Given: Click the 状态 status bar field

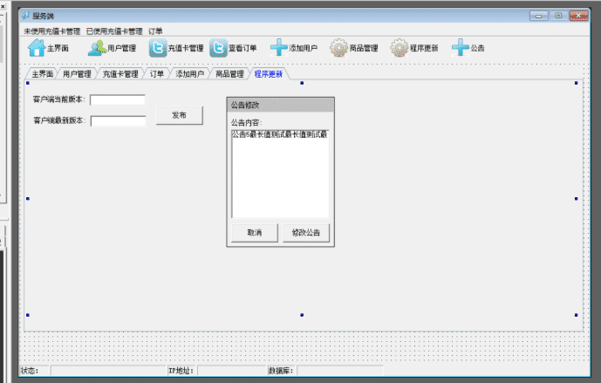Looking at the screenshot, I should 108,371.
